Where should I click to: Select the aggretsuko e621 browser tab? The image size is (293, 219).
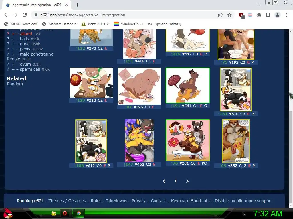(x=37, y=5)
